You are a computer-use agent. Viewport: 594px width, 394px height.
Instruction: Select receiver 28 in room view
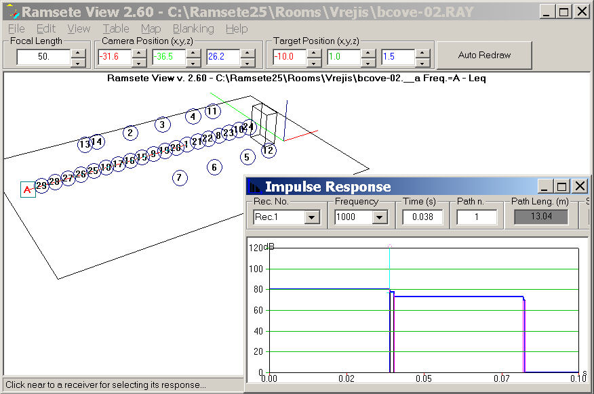(54, 181)
